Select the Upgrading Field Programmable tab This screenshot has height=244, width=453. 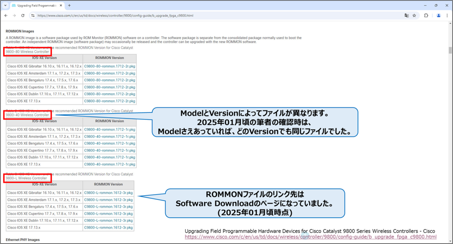[x=37, y=6]
